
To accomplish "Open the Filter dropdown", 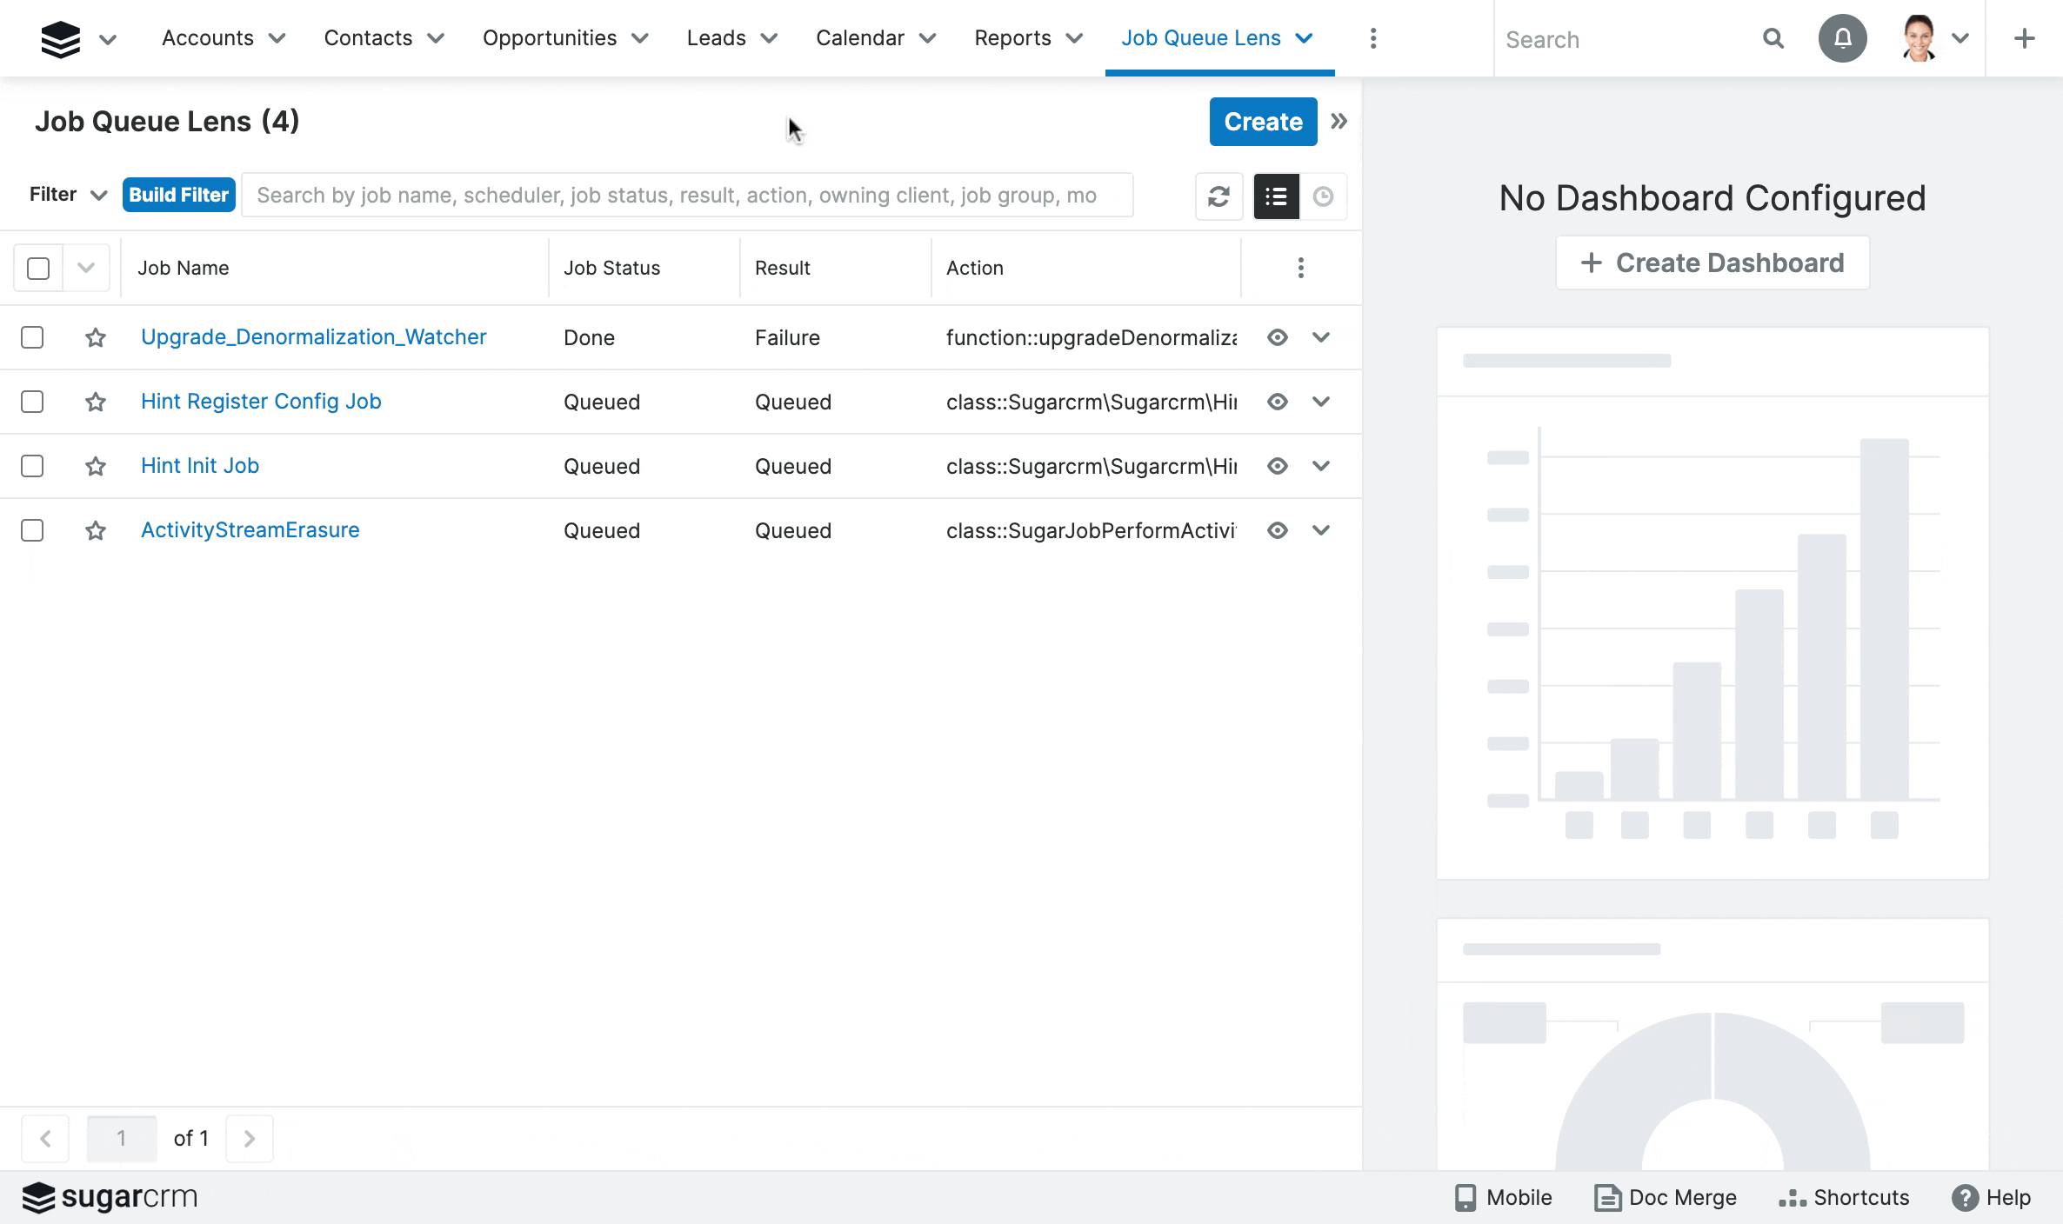I will pyautogui.click(x=68, y=195).
